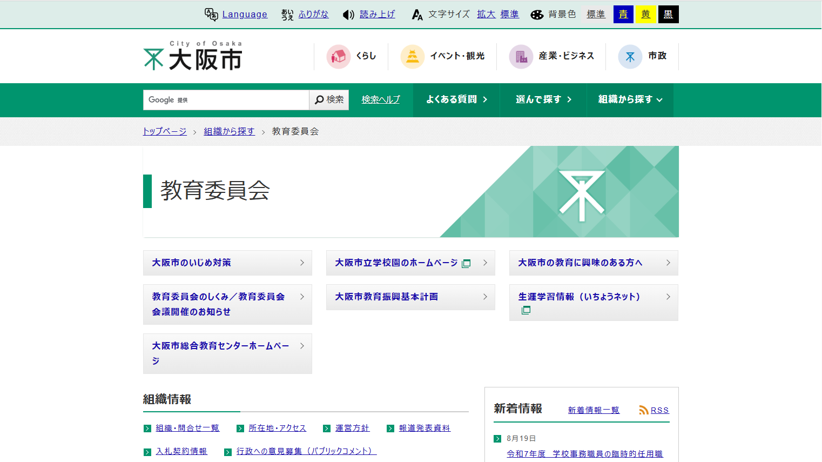
Task: Click the building icon for 産業・ビジネス
Action: (x=521, y=56)
